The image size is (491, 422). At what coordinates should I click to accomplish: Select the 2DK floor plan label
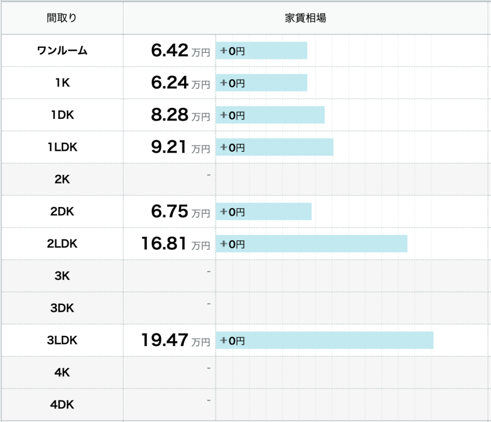click(62, 211)
